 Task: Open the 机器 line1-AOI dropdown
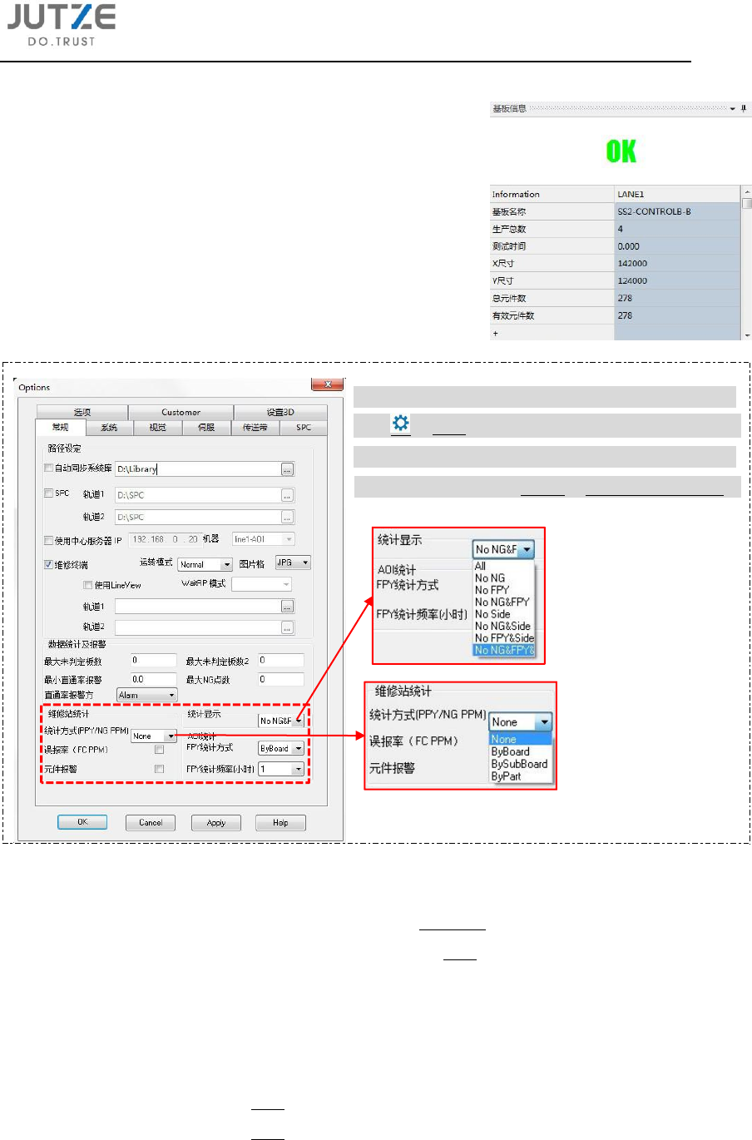pos(263,539)
